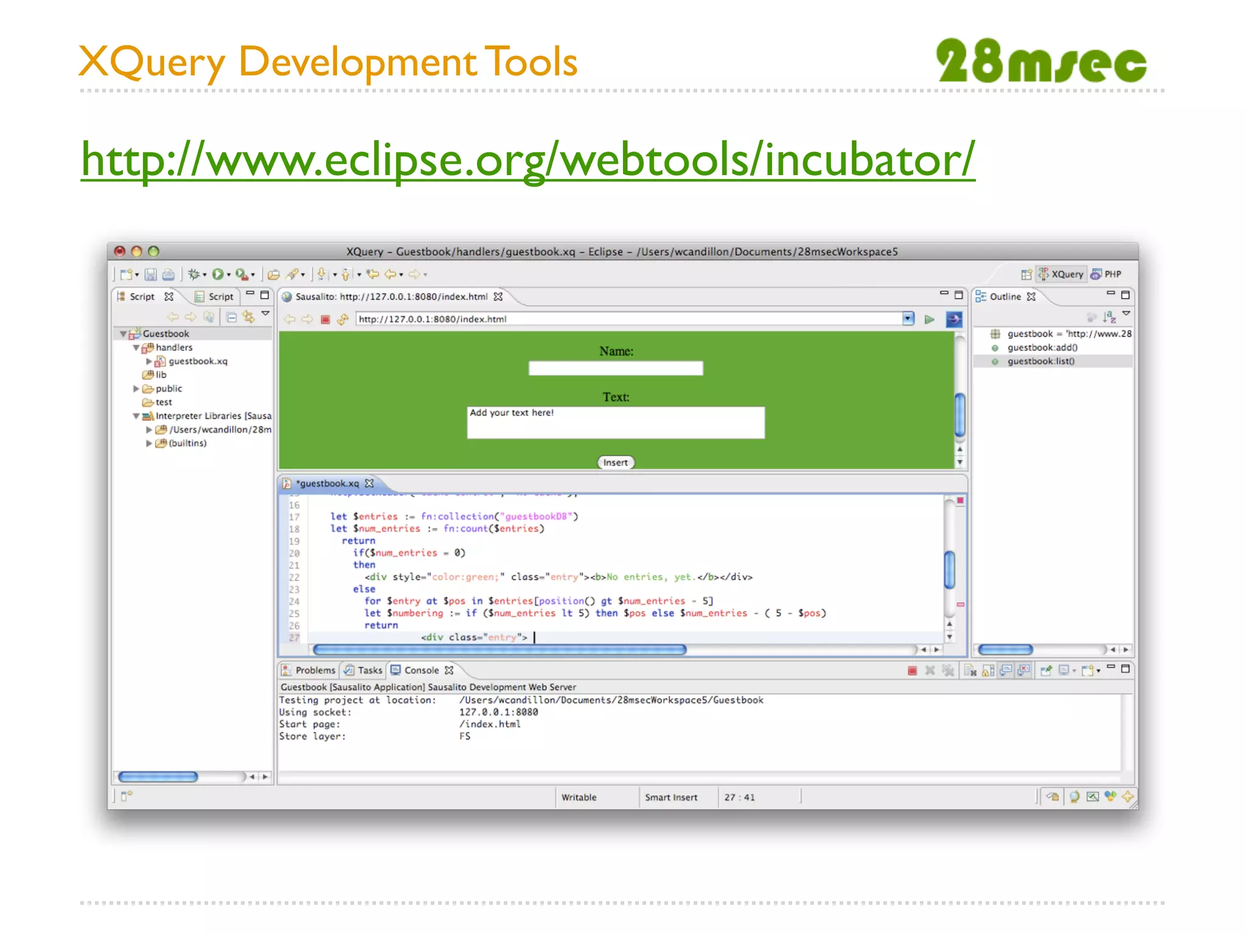Click the browser Go green arrow
Viewport: 1246px width, 934px height.
(929, 319)
